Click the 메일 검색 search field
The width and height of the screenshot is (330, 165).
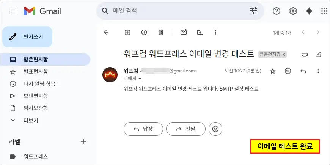[x=178, y=11]
